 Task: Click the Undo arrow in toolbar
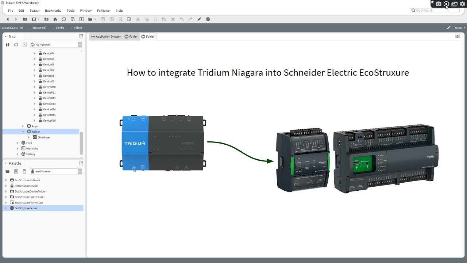point(182,19)
